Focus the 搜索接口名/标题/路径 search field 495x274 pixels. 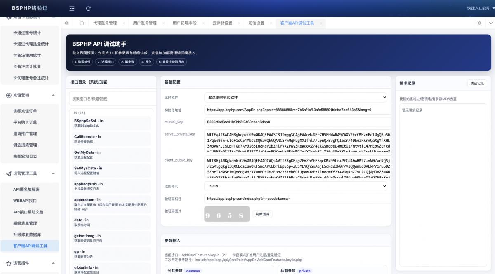click(x=113, y=99)
